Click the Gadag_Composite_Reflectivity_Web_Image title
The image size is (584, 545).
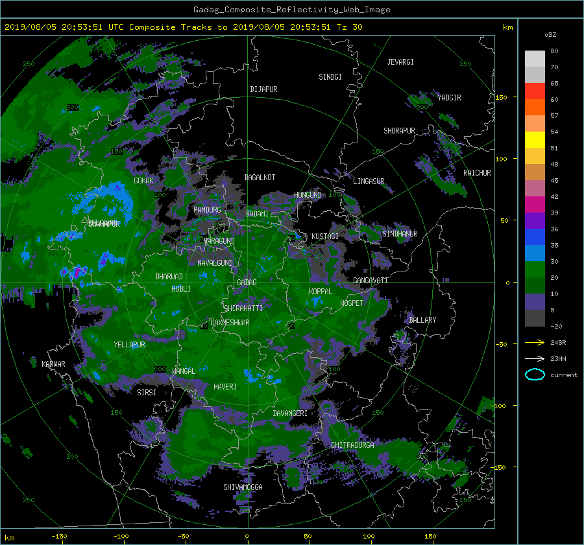291,10
